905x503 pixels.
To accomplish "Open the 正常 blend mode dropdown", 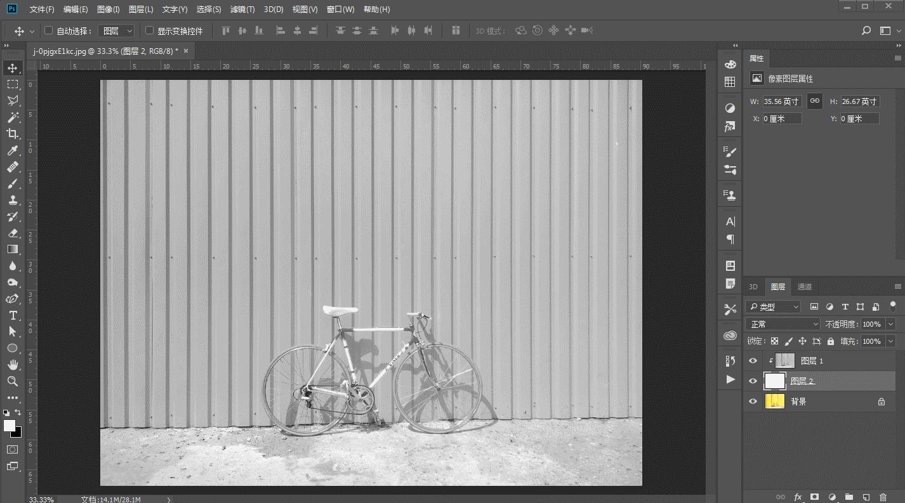I will coord(783,324).
